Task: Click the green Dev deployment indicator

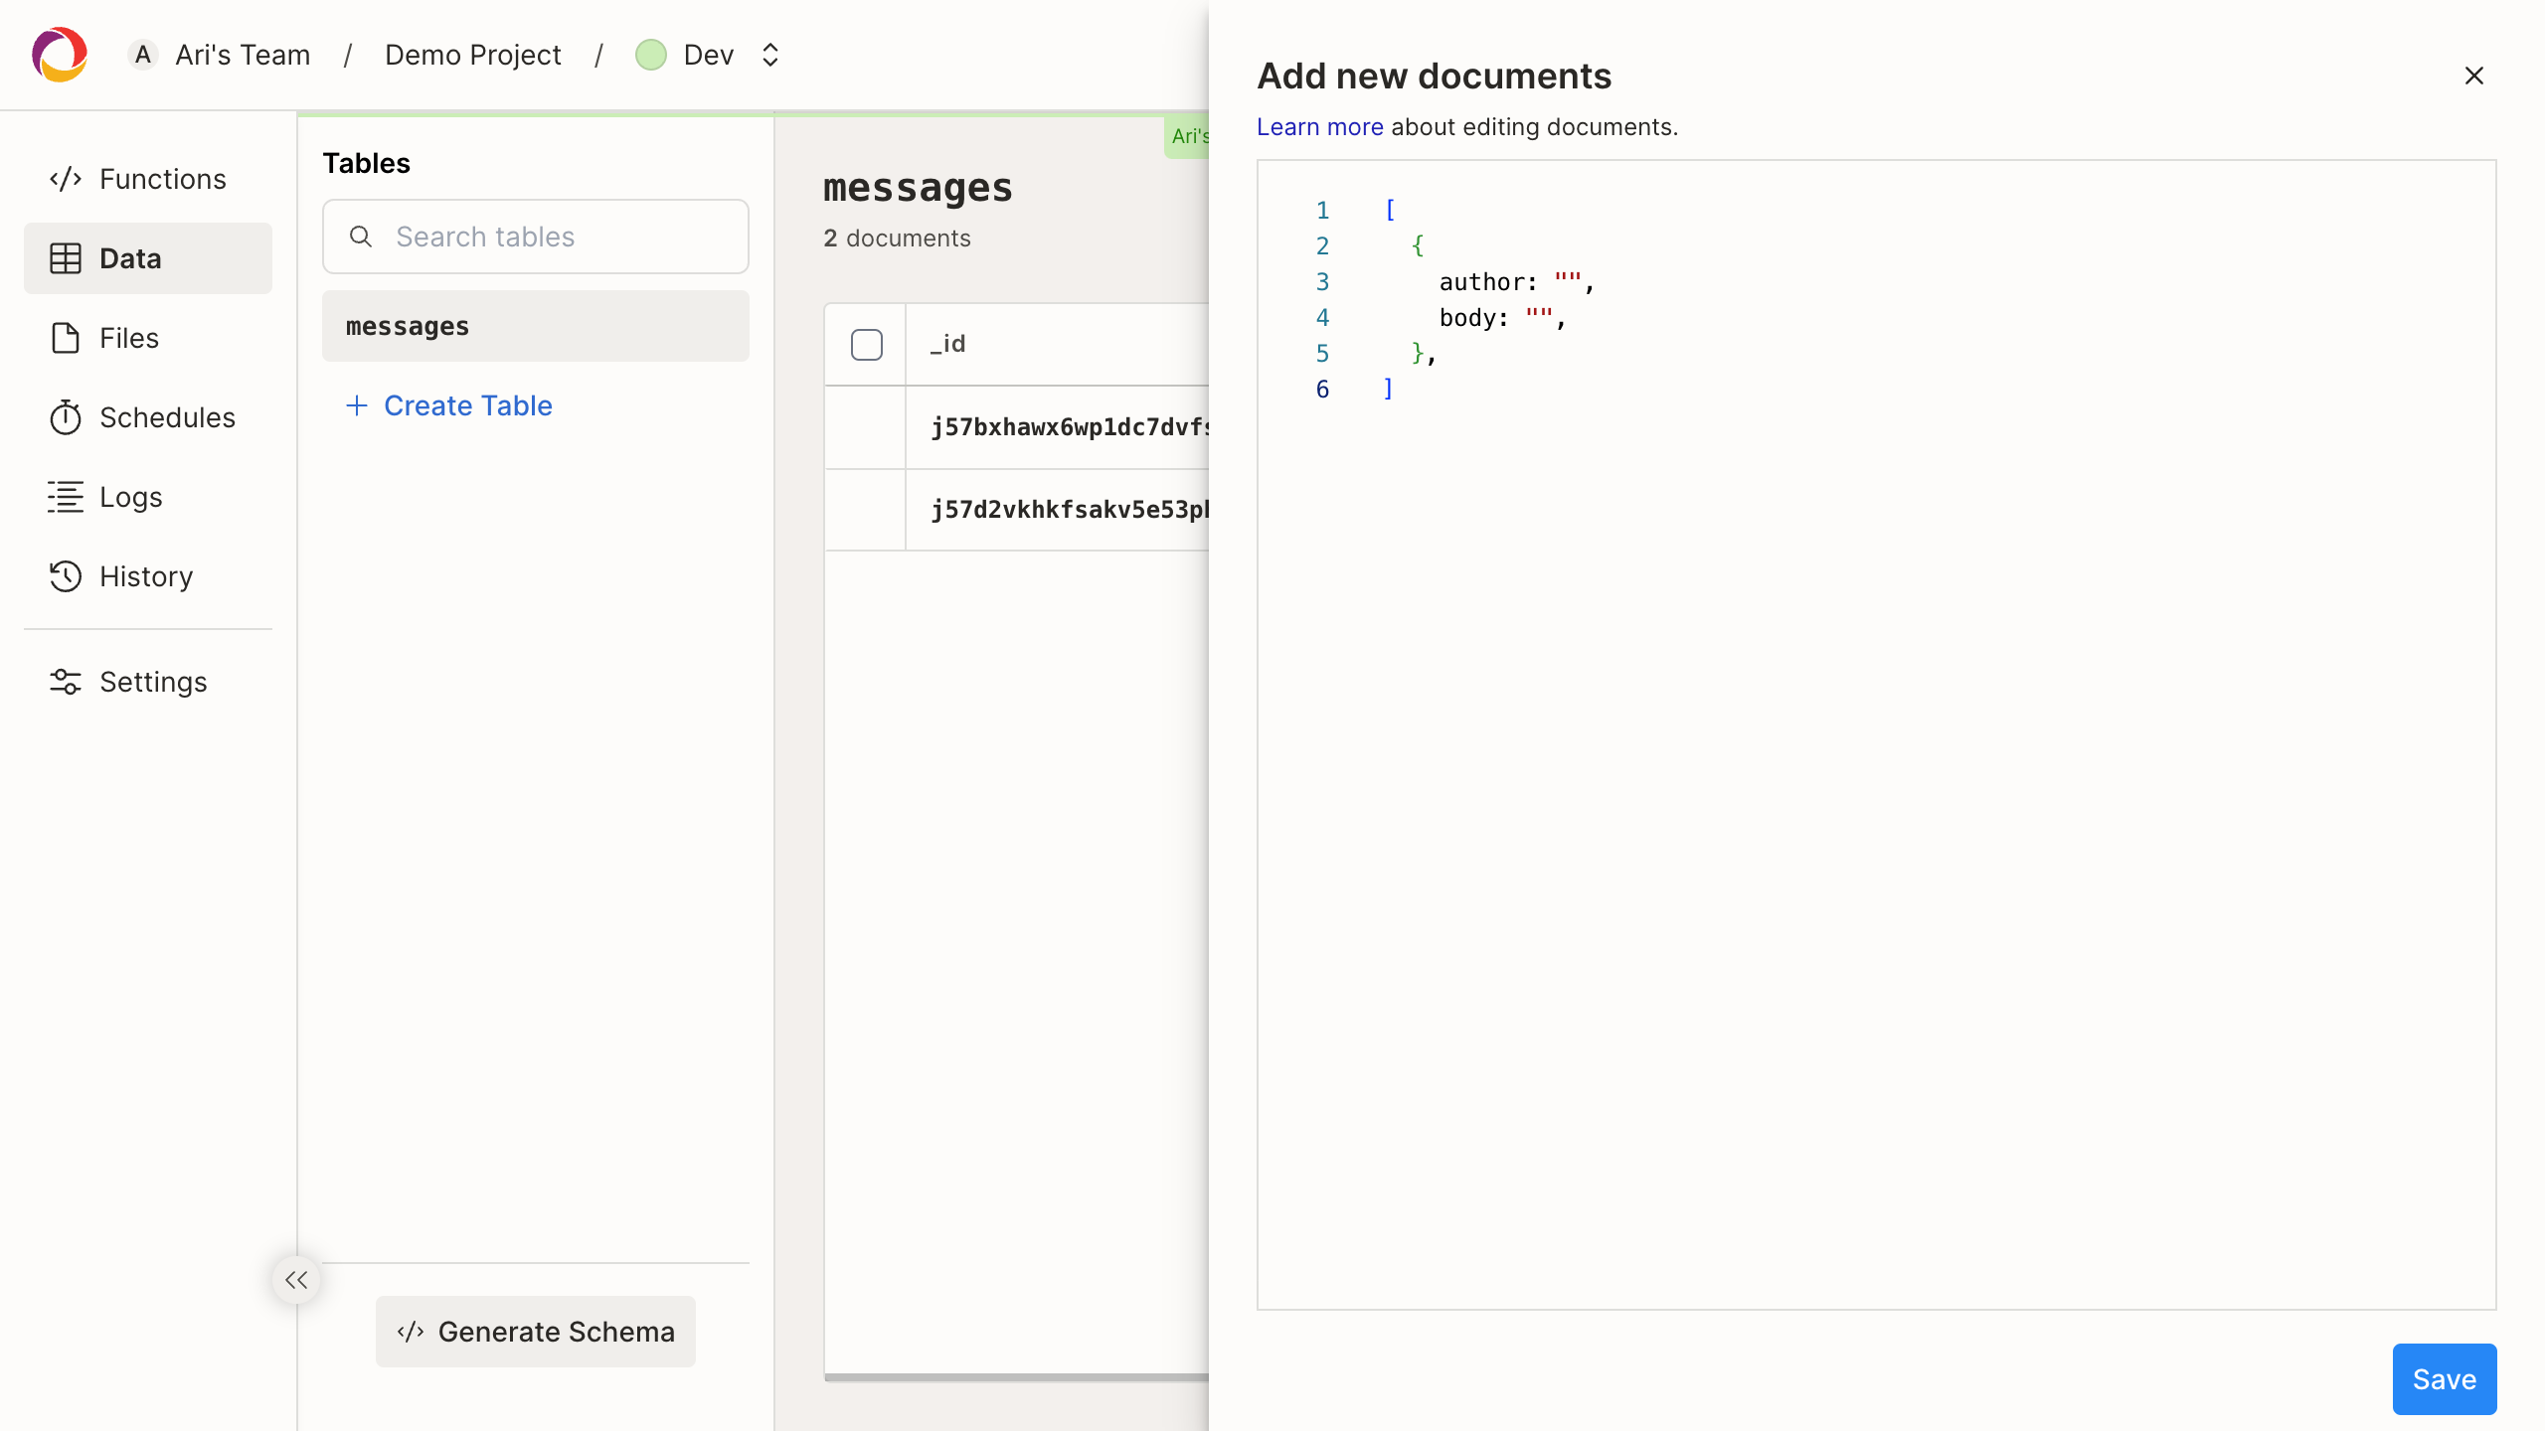Action: pyautogui.click(x=651, y=55)
